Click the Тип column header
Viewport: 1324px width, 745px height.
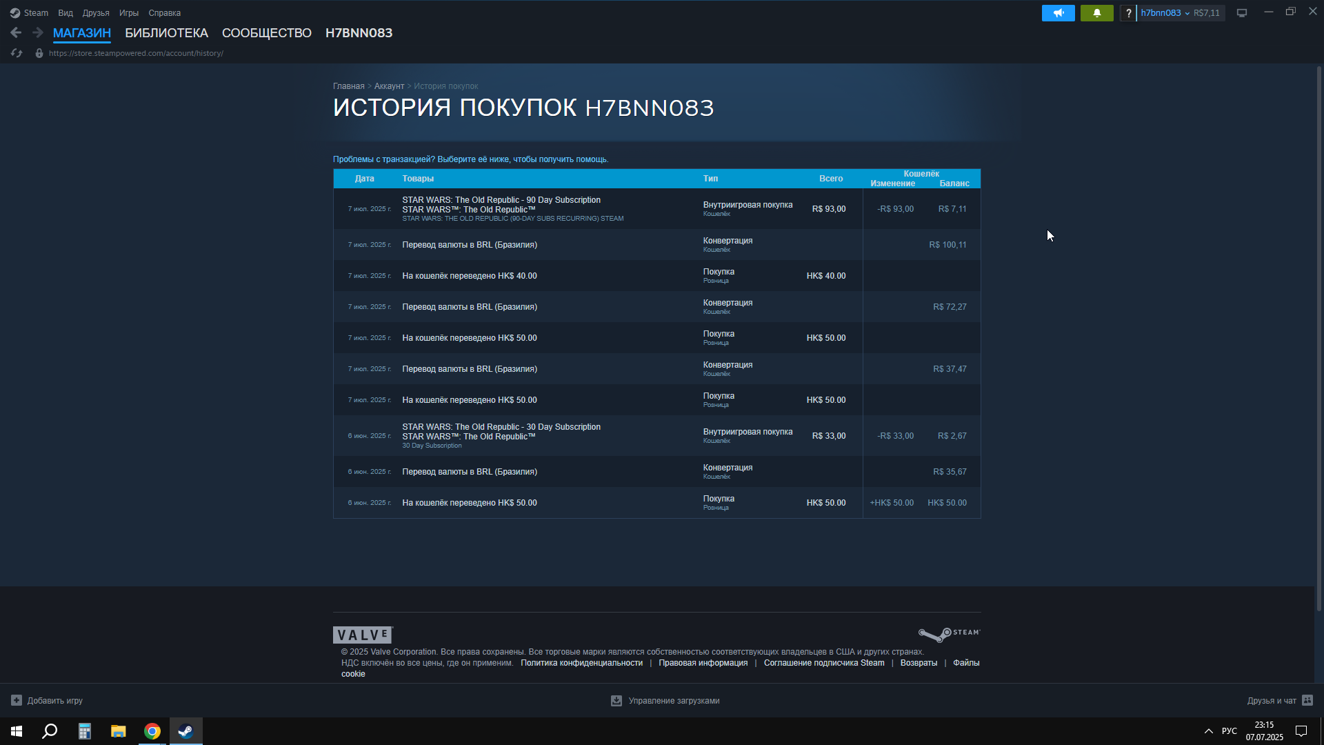point(710,179)
